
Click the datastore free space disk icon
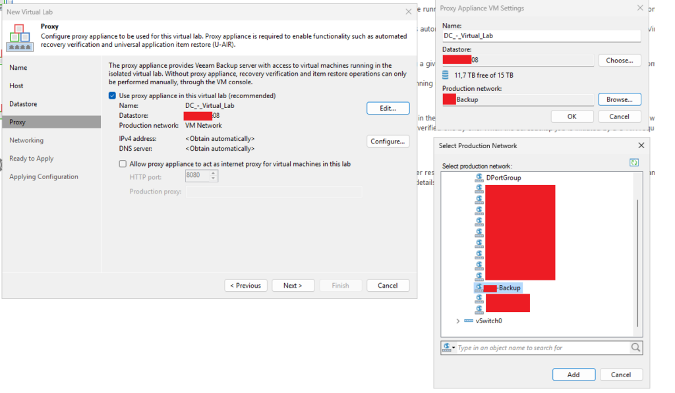pyautogui.click(x=446, y=75)
